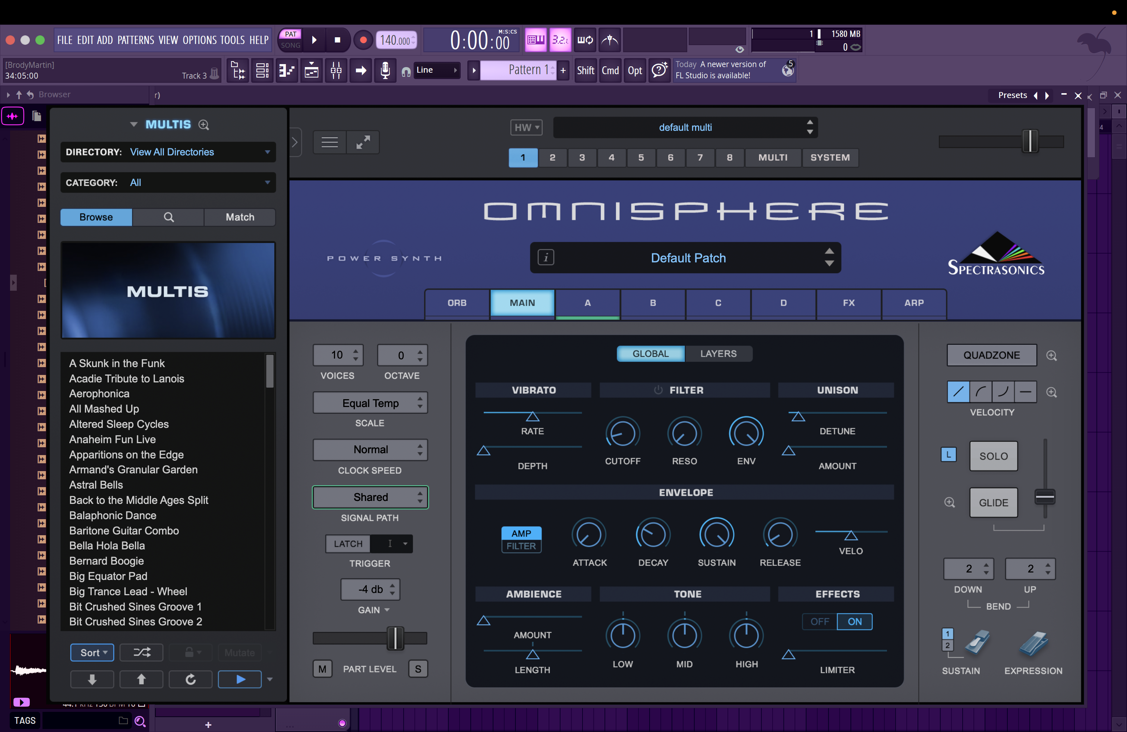Open the Normal clock speed dropdown
This screenshot has width=1127, height=732.
click(370, 449)
